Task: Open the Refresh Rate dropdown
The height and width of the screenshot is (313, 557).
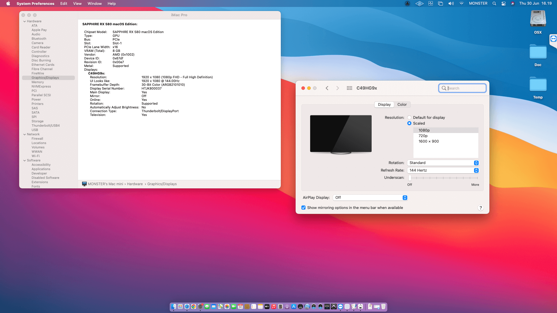Action: (443, 170)
